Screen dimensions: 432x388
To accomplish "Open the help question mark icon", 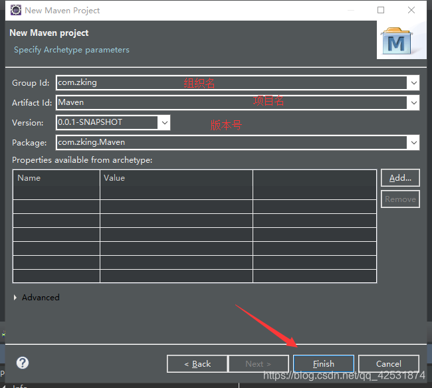I will (23, 363).
